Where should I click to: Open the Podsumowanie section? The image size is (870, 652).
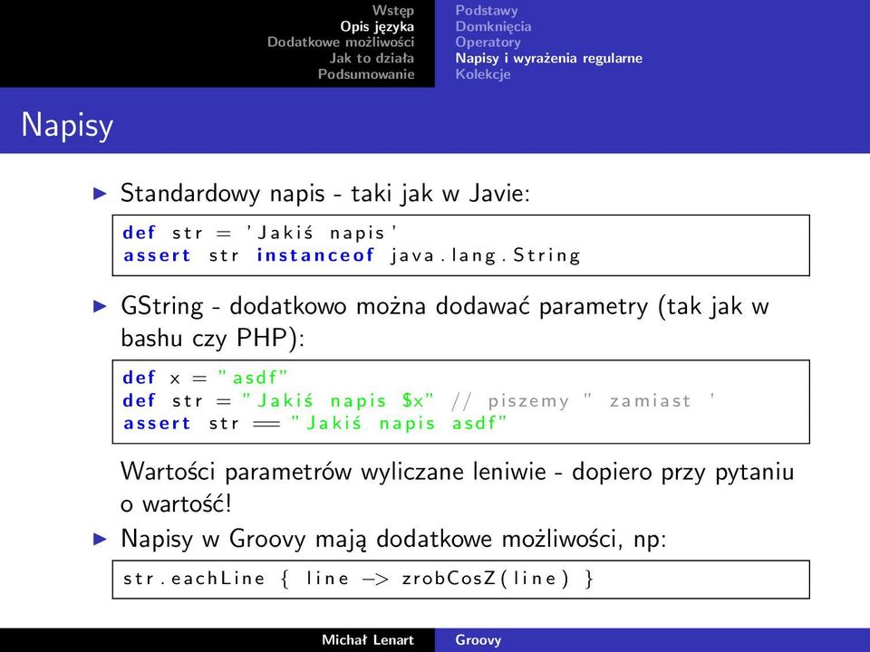366,73
